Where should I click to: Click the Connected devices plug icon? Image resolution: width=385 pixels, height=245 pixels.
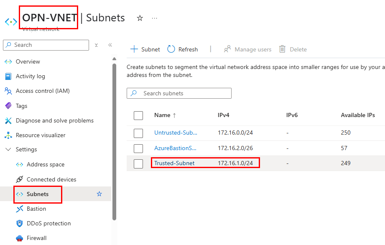coord(19,179)
